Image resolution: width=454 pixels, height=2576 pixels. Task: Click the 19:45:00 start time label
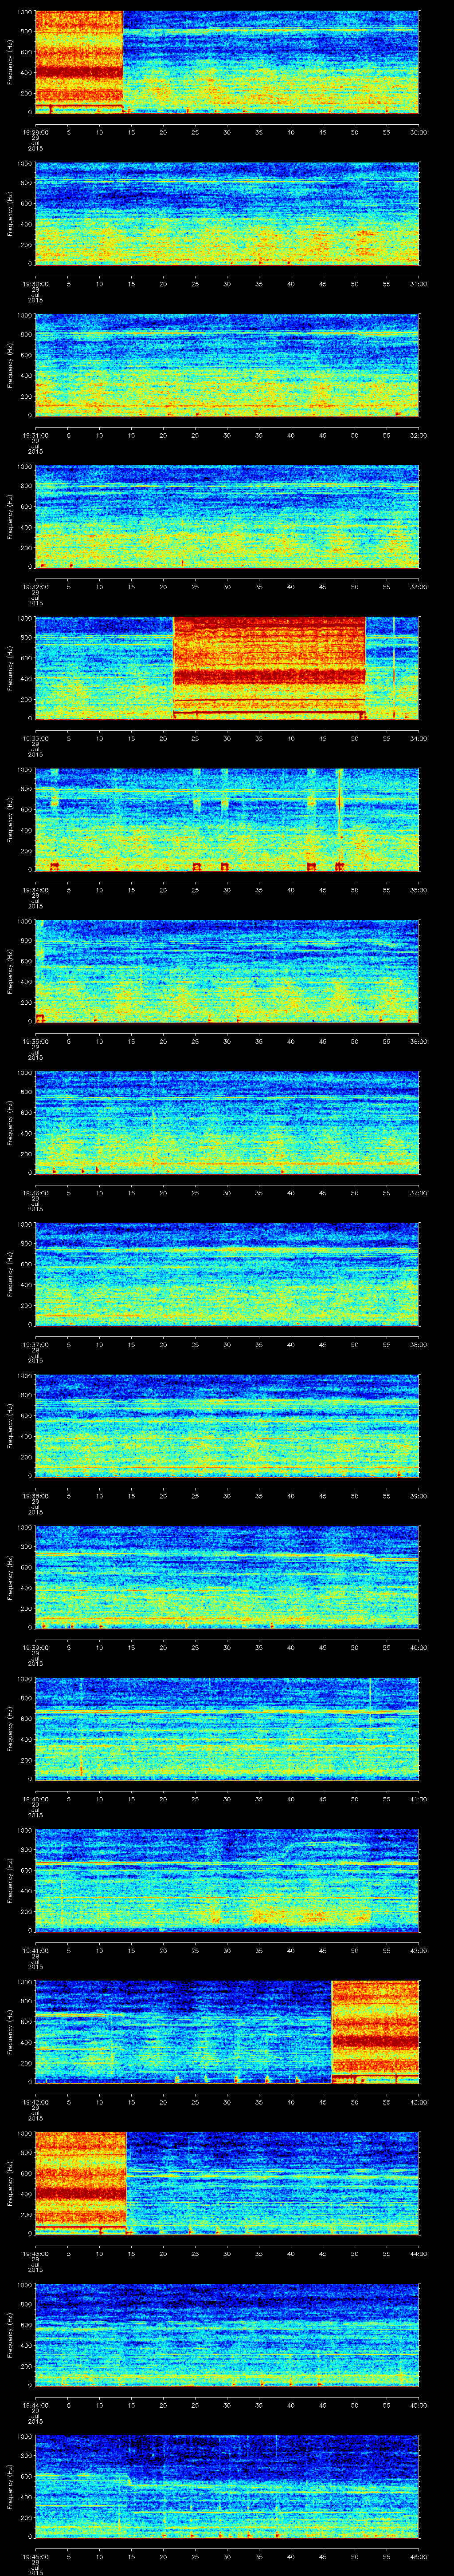click(x=35, y=2556)
